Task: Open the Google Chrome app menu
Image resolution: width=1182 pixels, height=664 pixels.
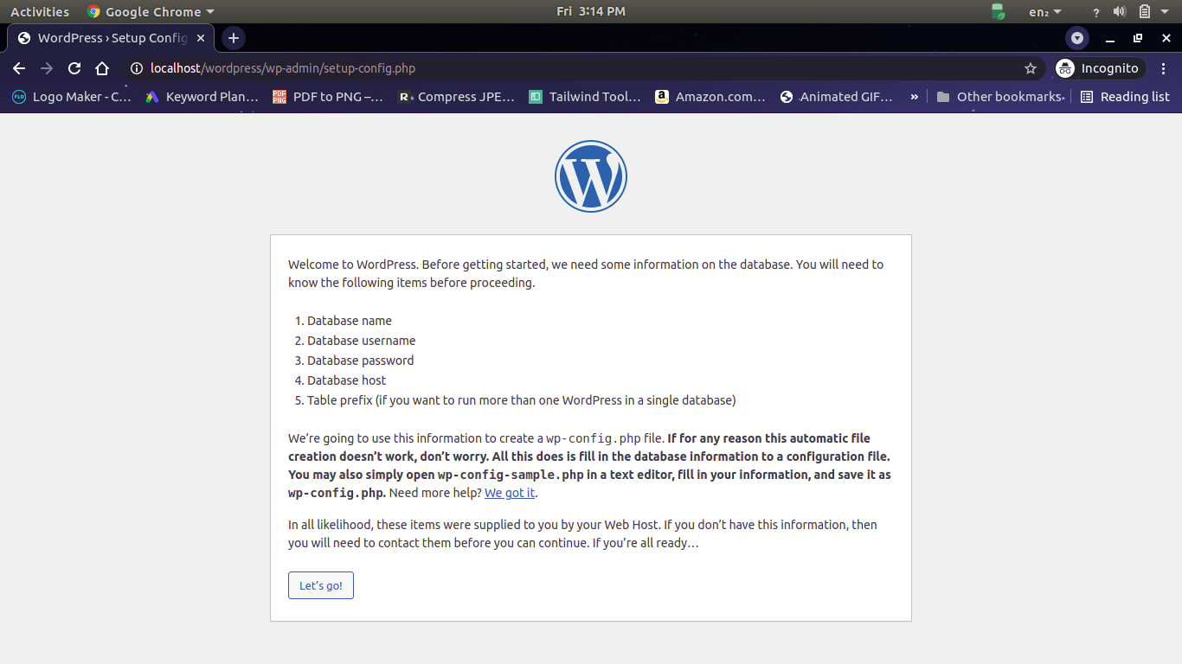Action: [x=151, y=12]
